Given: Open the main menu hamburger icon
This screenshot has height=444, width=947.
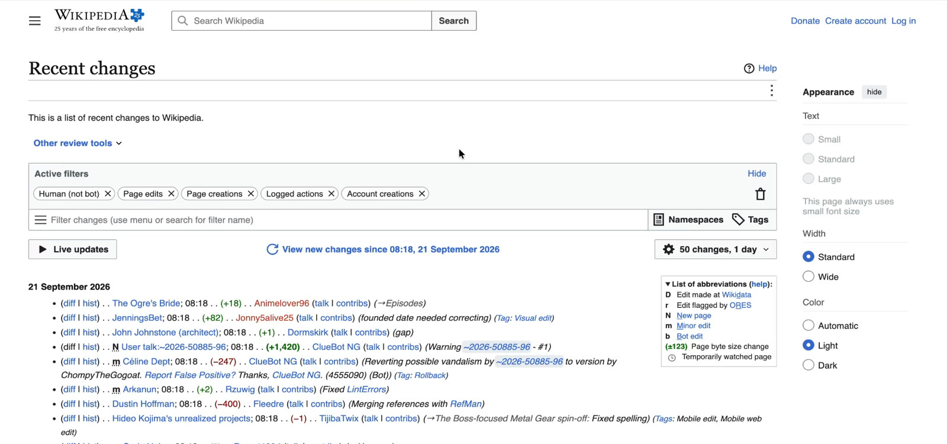Looking at the screenshot, I should pyautogui.click(x=35, y=21).
